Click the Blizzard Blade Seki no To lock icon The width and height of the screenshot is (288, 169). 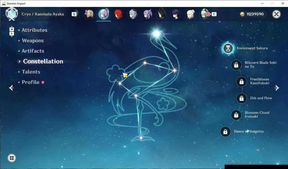tap(236, 65)
